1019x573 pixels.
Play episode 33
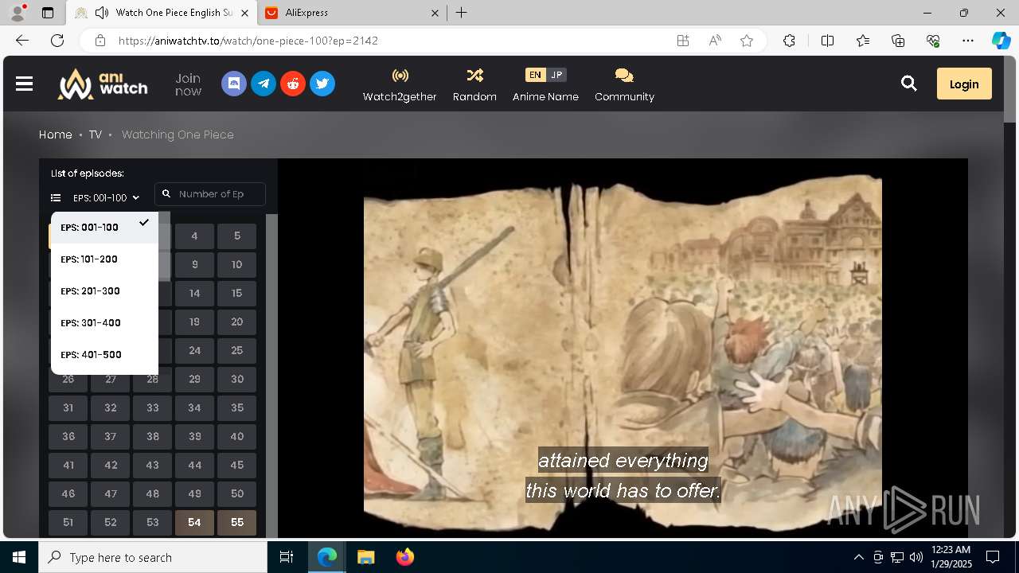[x=152, y=407]
